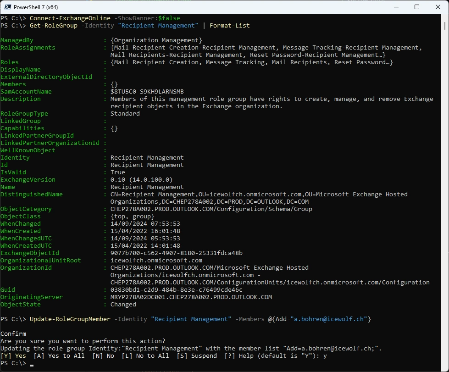The height and width of the screenshot is (372, 449).
Task: Click the [S] Suspend option text
Action: click(x=197, y=356)
